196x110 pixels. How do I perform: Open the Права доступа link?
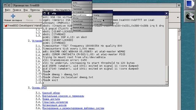[51, 99]
